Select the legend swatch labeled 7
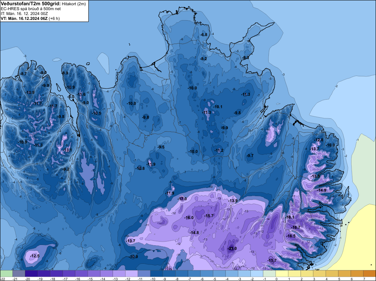Viewport: 376px width, 281px height. click(369, 273)
